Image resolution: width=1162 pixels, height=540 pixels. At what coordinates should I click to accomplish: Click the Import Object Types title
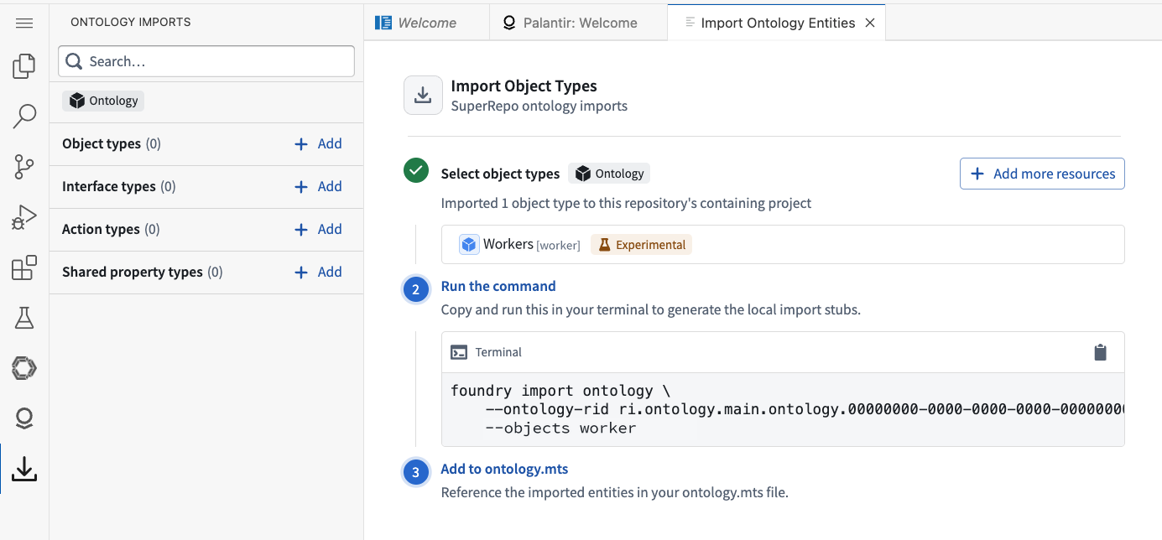pyautogui.click(x=524, y=86)
